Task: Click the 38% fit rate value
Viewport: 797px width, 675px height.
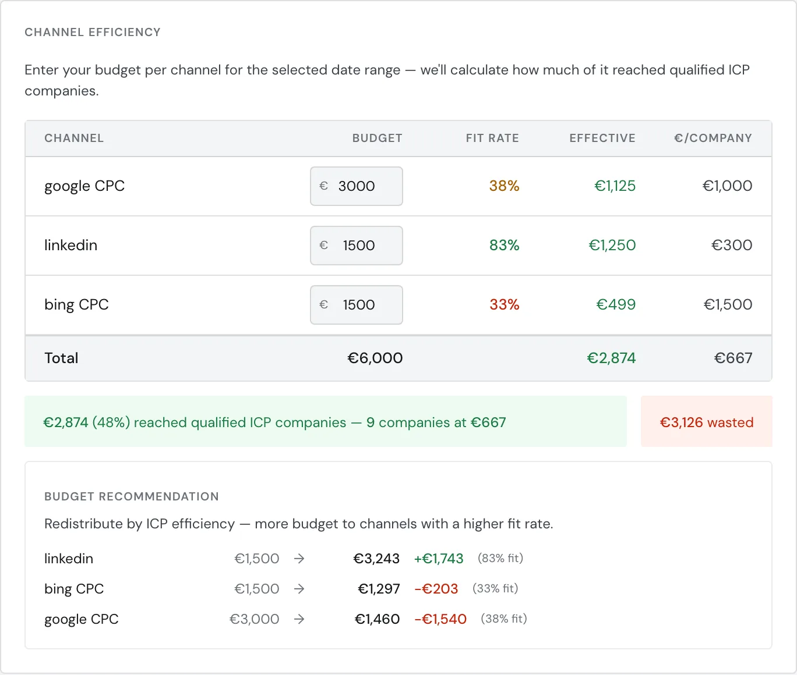Action: (x=504, y=186)
